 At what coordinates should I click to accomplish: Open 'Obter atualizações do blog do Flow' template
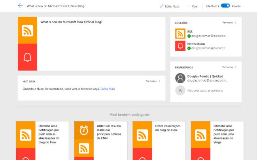coord(168,128)
